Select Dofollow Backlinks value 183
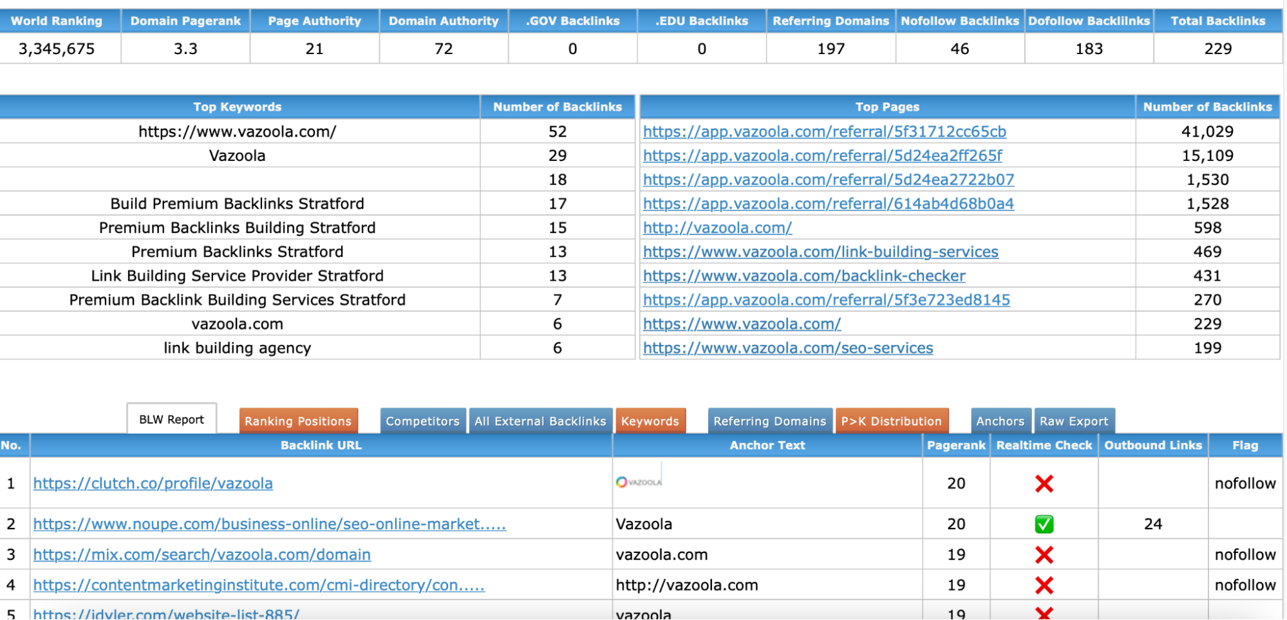This screenshot has width=1287, height=620. click(1089, 49)
